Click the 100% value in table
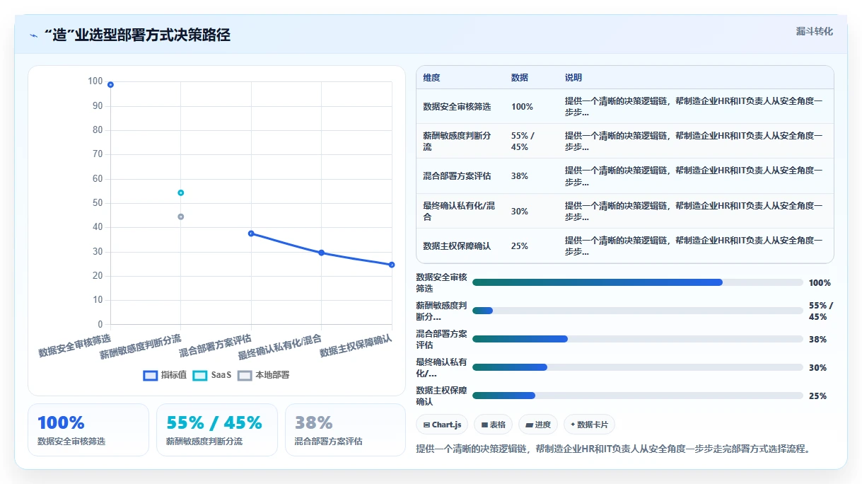This screenshot has height=484, width=862. (x=522, y=106)
